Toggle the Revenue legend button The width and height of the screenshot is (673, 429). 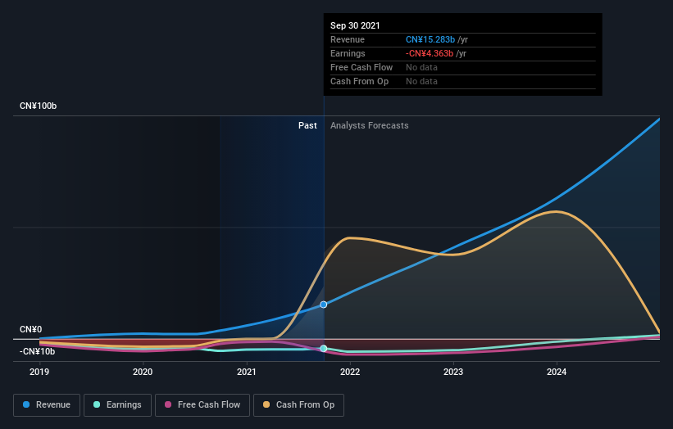pos(47,405)
